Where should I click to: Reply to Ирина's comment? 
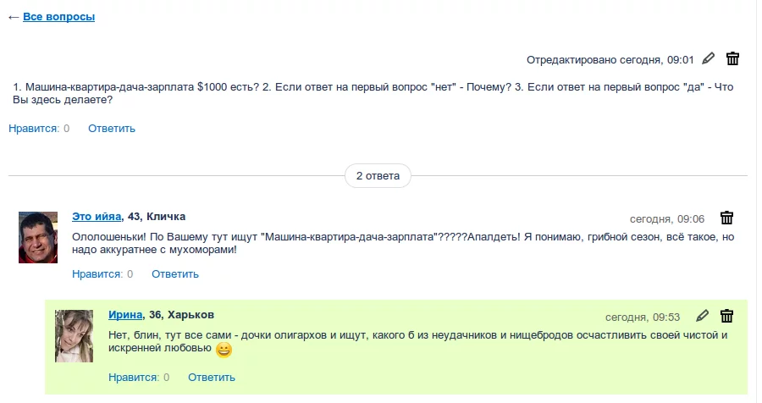click(x=212, y=378)
